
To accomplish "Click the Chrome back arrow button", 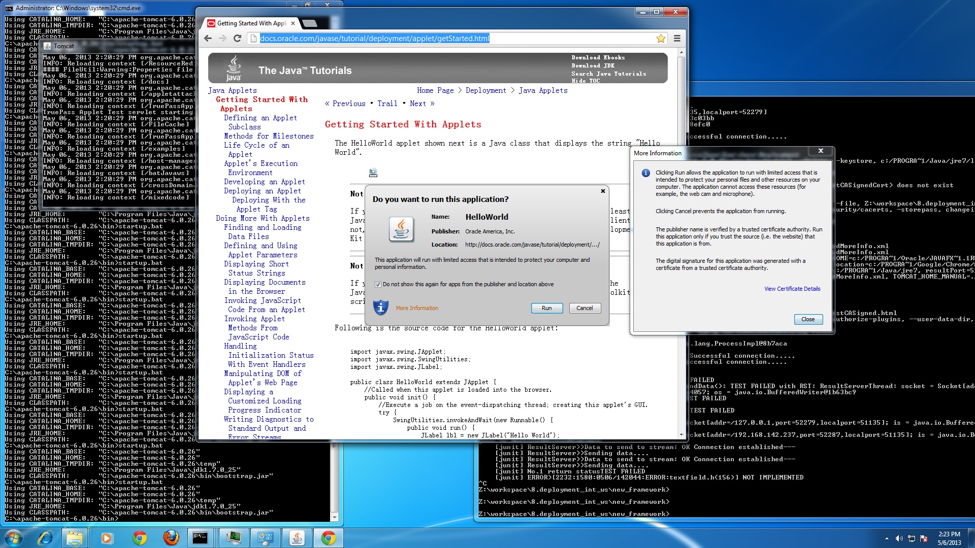I will point(208,39).
